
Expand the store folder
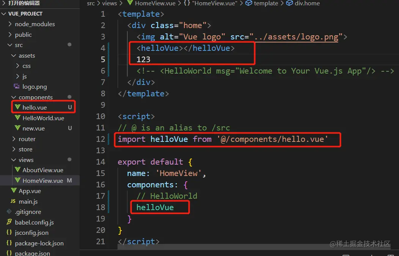(x=14, y=149)
